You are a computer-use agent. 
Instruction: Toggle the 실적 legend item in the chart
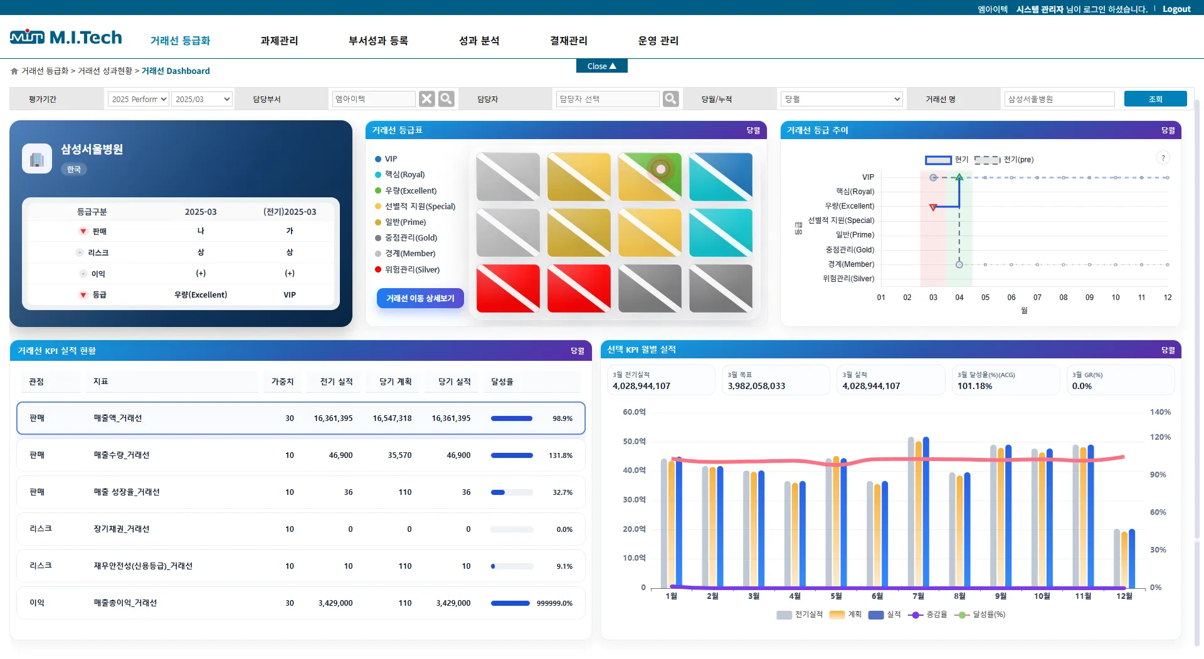coord(885,615)
